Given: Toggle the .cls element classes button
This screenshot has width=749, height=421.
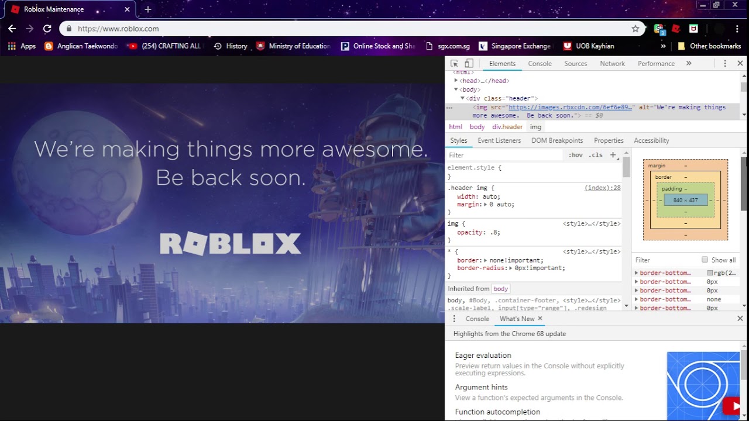Looking at the screenshot, I should (x=596, y=155).
